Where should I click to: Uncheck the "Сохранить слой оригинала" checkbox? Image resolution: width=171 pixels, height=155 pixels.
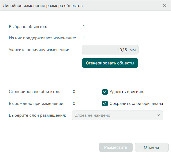tap(105, 103)
